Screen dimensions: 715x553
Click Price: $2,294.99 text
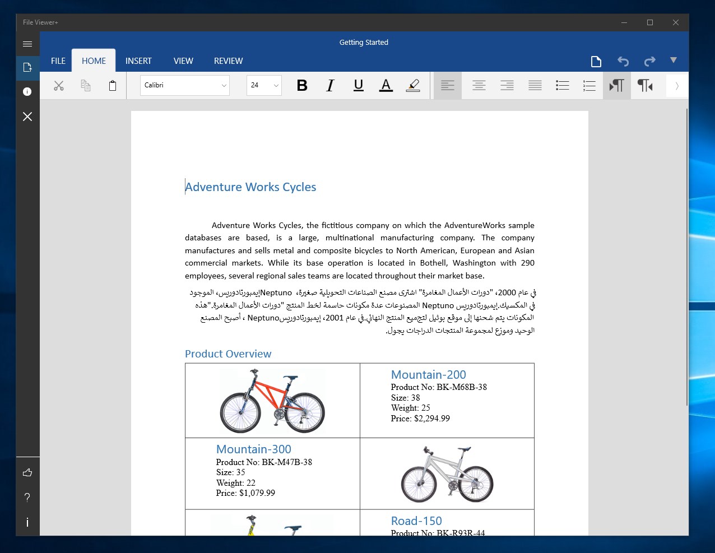(x=420, y=419)
